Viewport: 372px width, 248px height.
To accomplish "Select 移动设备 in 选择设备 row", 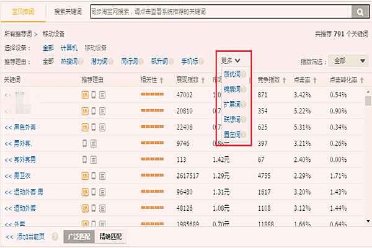I will tap(95, 48).
